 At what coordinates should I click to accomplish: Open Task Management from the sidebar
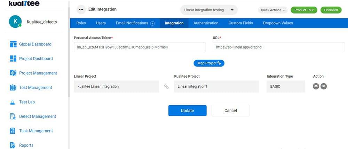coord(36,131)
